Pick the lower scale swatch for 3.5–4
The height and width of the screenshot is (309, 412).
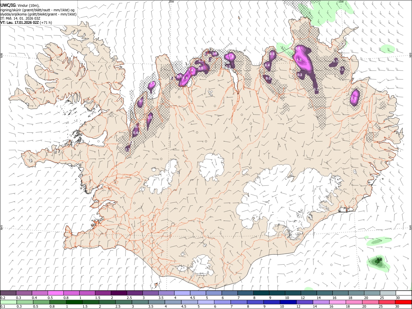click(x=156, y=302)
